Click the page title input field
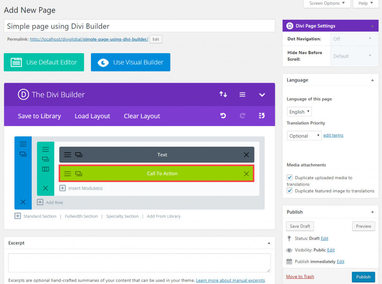 (x=140, y=26)
